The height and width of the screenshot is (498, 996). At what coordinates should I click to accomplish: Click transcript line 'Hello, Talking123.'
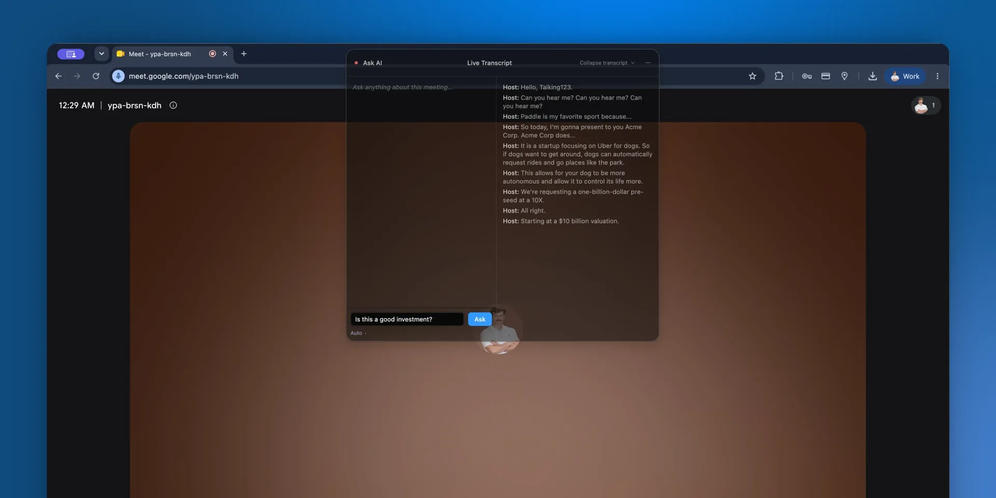point(537,87)
